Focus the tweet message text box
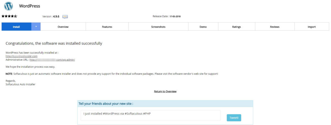 (x=151, y=115)
